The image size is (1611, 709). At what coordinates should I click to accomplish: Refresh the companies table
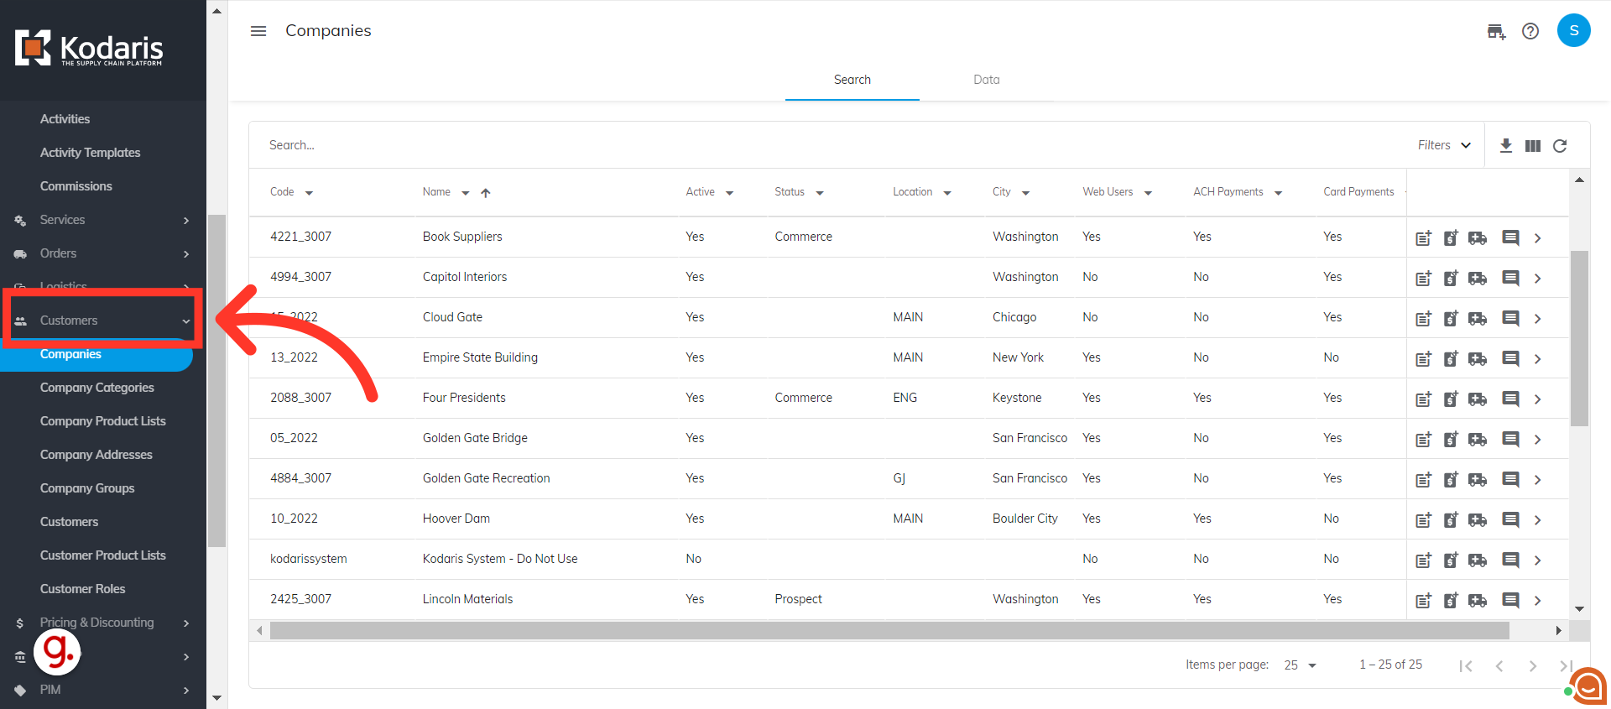coord(1560,145)
